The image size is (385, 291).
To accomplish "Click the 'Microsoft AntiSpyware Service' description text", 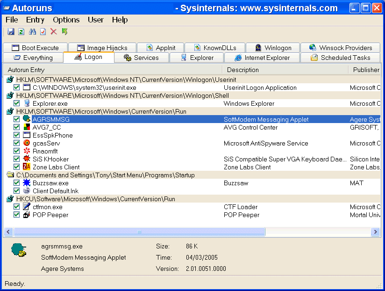I will [266, 143].
